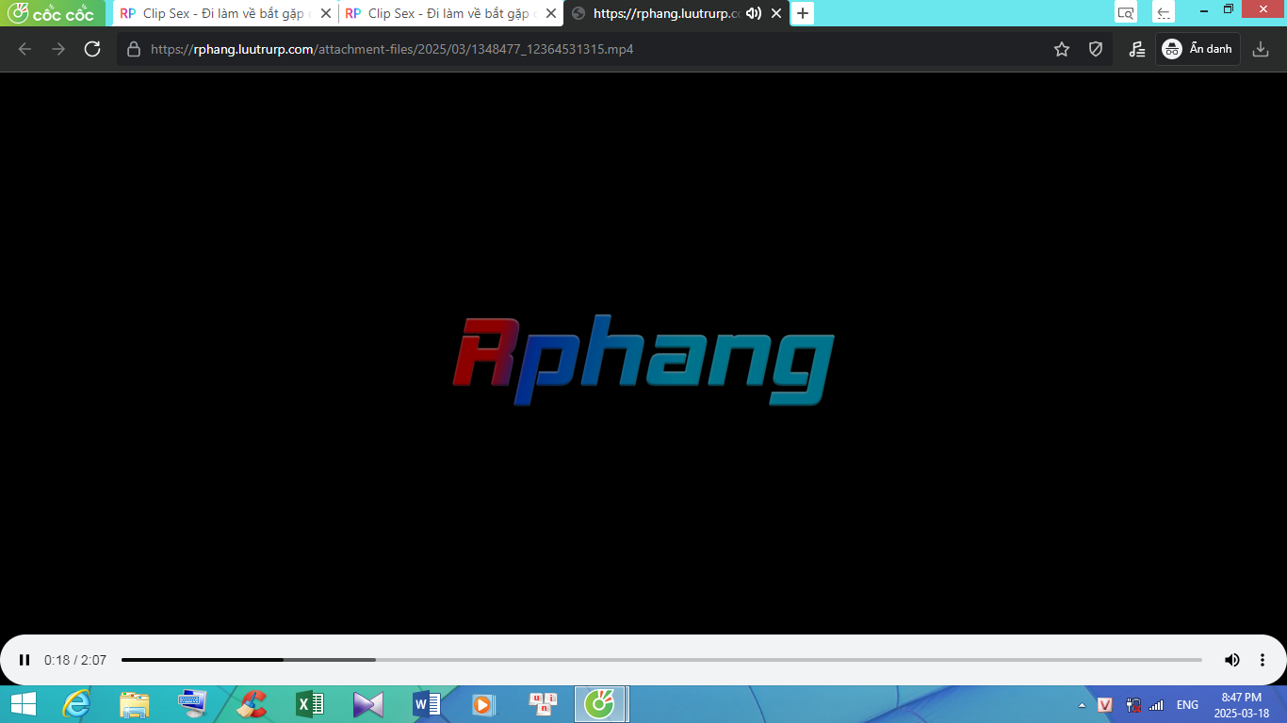The height and width of the screenshot is (723, 1287).
Task: Switch to Cốc Cốc on the taskbar
Action: pos(600,704)
